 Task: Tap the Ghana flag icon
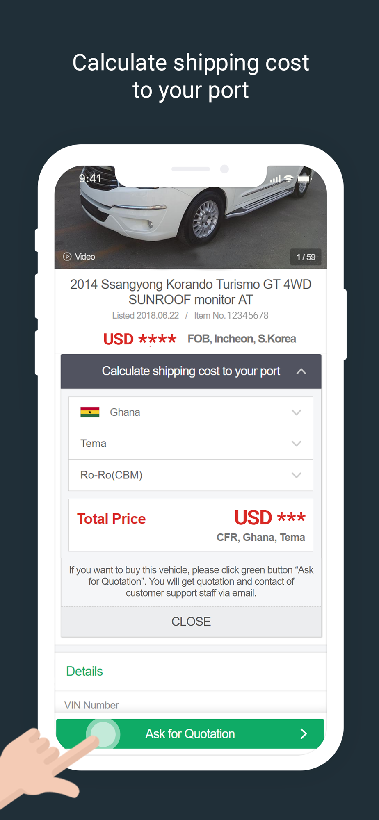(x=90, y=412)
